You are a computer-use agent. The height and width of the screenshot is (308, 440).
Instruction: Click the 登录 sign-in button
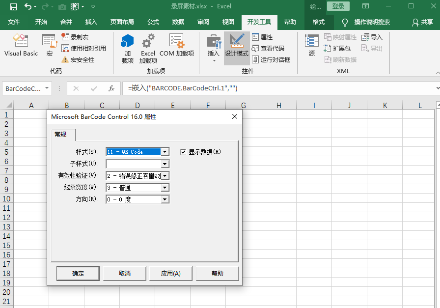pyautogui.click(x=338, y=6)
